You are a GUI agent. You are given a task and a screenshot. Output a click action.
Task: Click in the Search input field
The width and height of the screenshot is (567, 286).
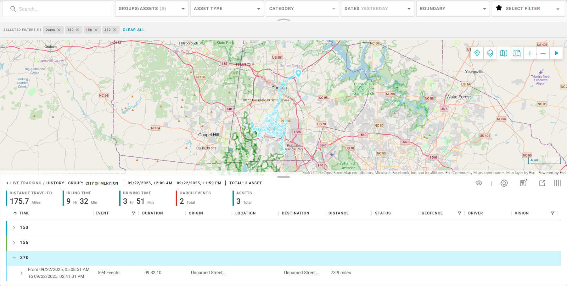point(58,9)
